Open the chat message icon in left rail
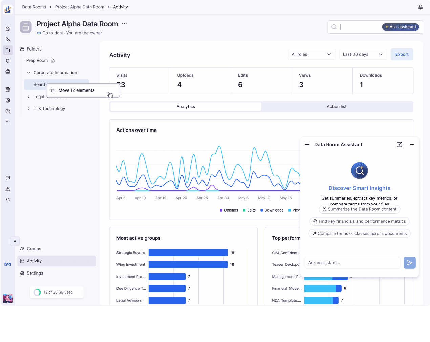The image size is (430, 342). click(x=8, y=178)
